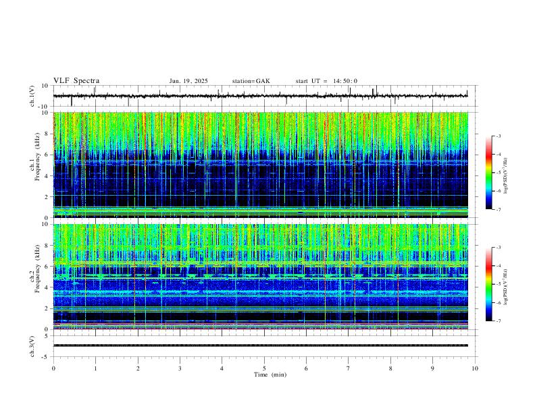The height and width of the screenshot is (413, 535).
Task: Click time axis tick label "9"
Action: pos(432,368)
